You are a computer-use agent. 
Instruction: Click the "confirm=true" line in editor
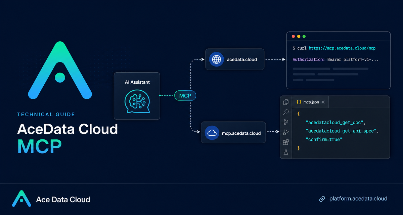[x=324, y=139]
